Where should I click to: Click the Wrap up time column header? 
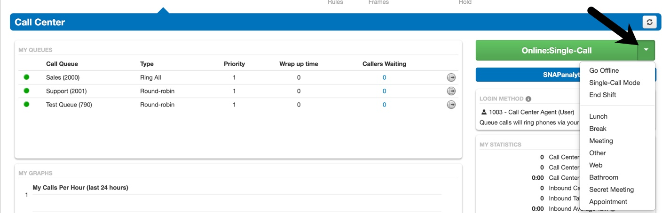(x=299, y=64)
